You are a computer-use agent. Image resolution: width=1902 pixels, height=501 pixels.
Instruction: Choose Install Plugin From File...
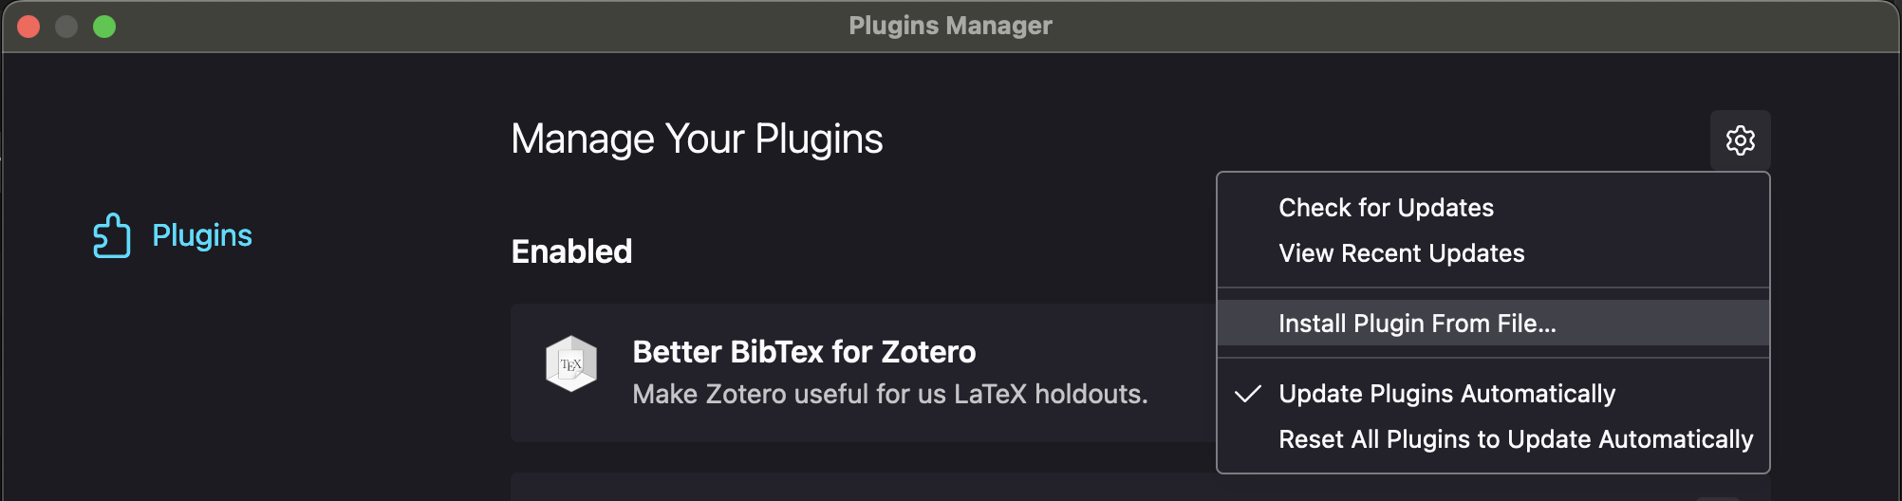pyautogui.click(x=1417, y=324)
